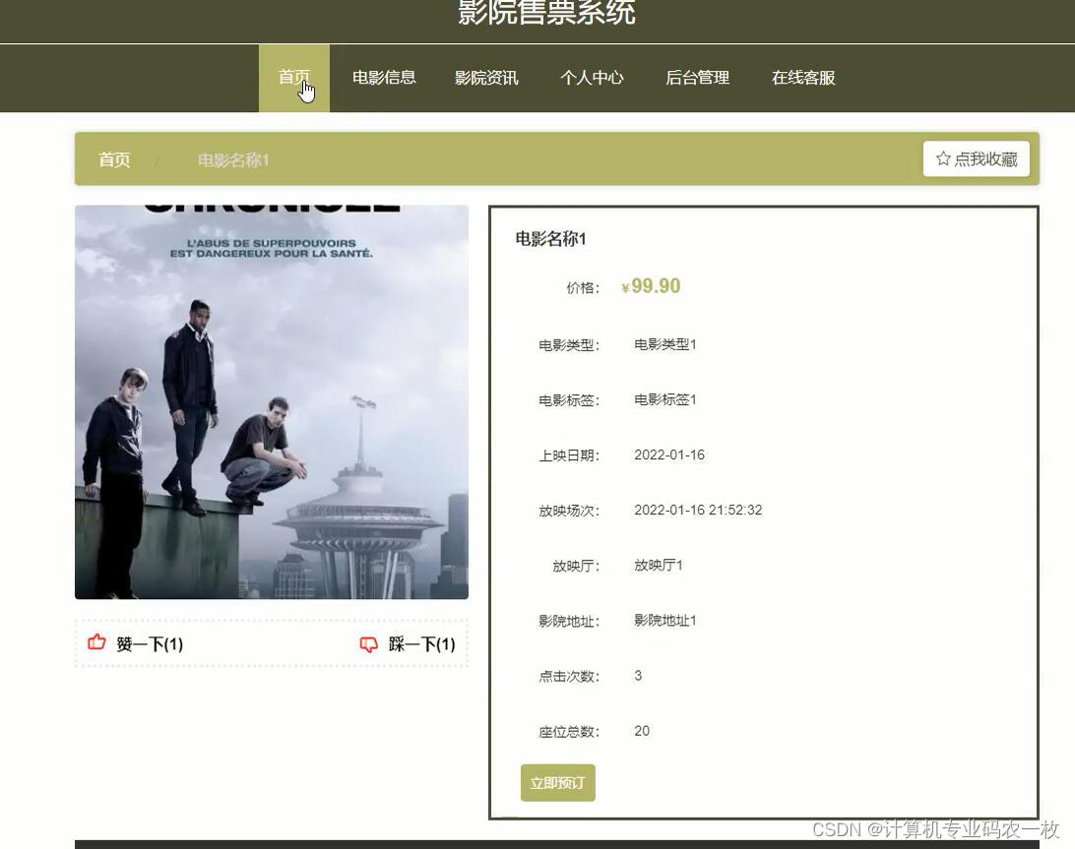This screenshot has height=849, width=1075.
Task: Click the thumbs-down icon next to 踩一下
Action: (369, 643)
